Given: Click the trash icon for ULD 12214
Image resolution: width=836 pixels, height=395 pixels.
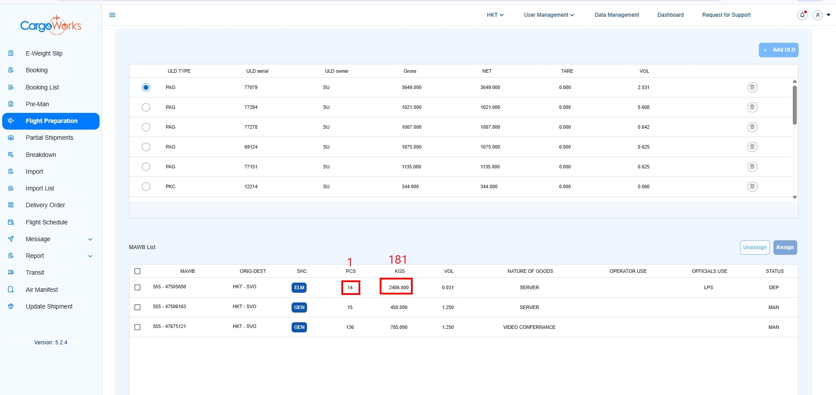Looking at the screenshot, I should pyautogui.click(x=752, y=186).
